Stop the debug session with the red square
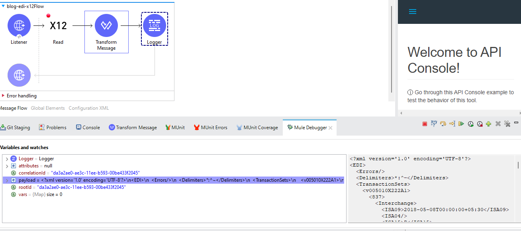The image size is (521, 231). 425,124
